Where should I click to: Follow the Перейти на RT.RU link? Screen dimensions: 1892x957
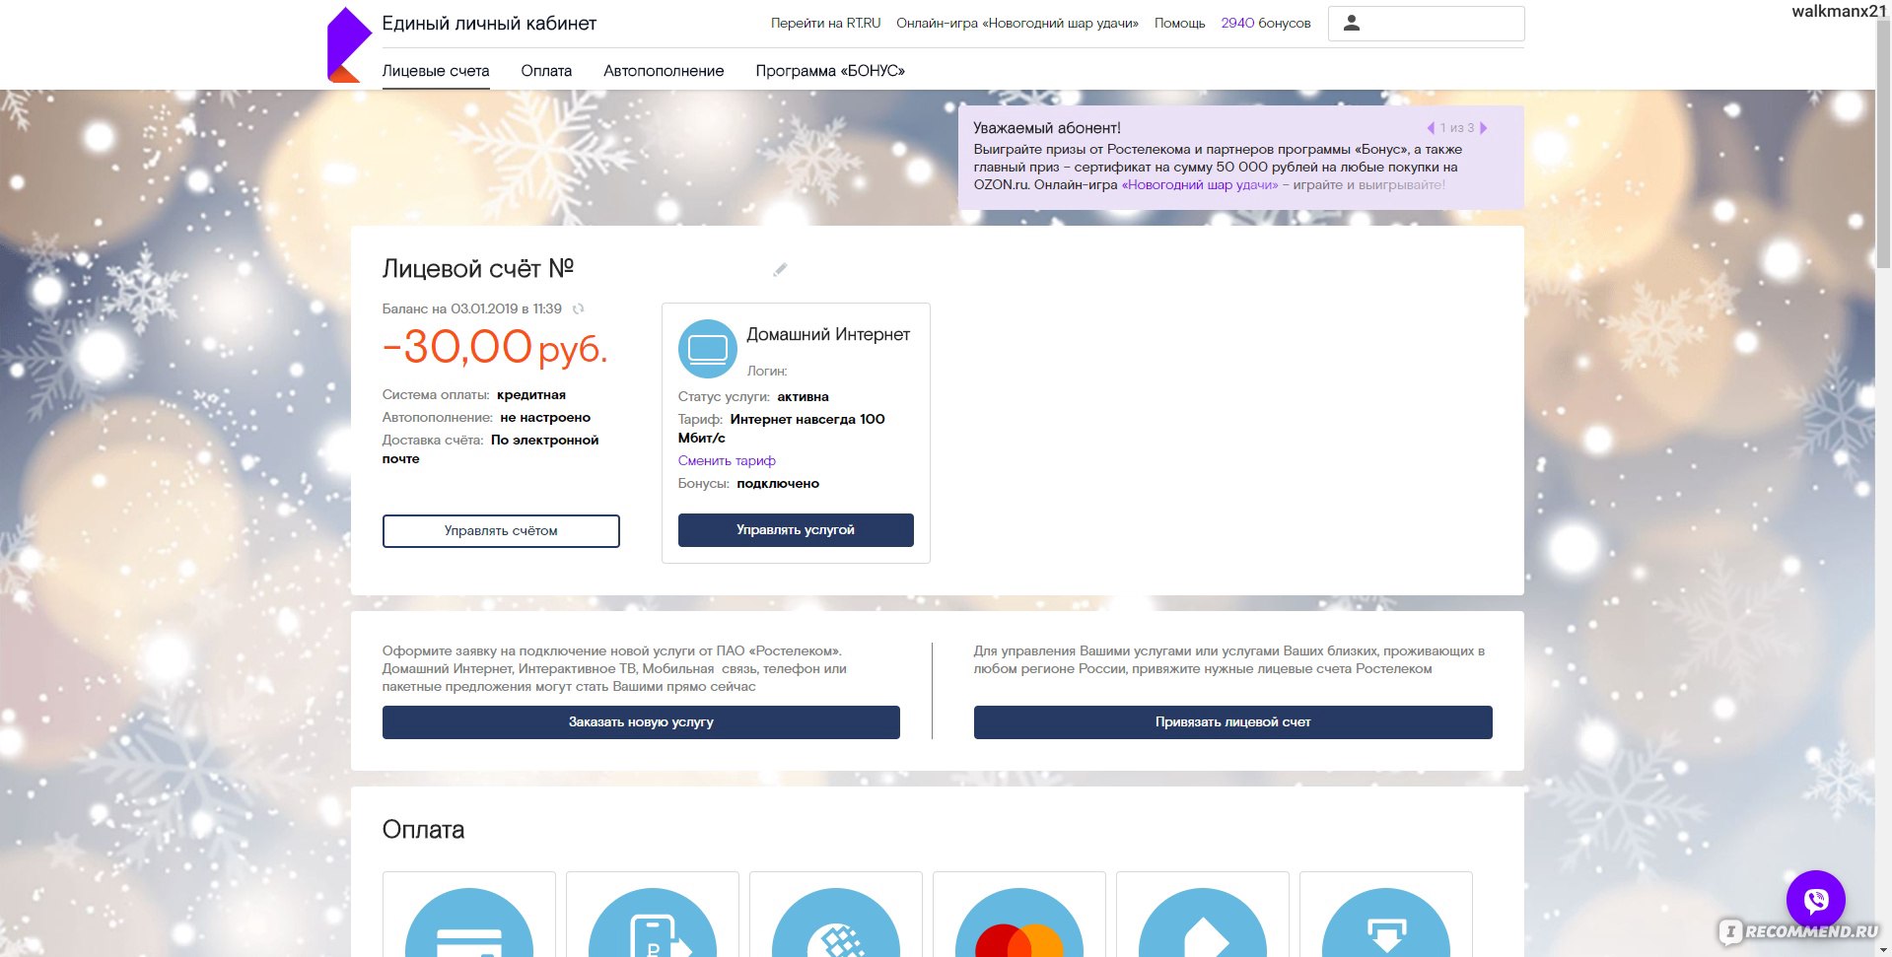click(825, 23)
